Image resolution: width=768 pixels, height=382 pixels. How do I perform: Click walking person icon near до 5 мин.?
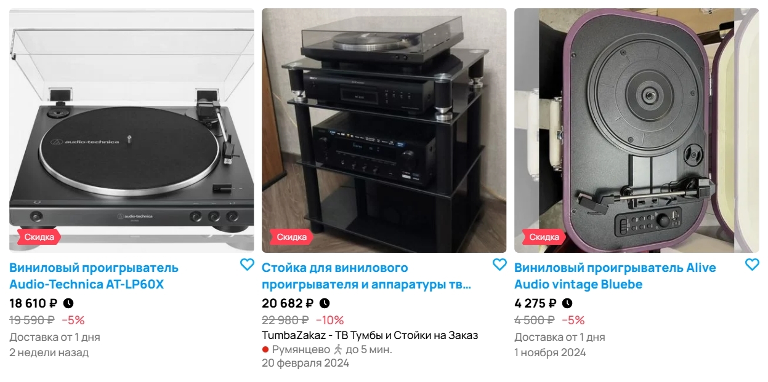(x=338, y=349)
